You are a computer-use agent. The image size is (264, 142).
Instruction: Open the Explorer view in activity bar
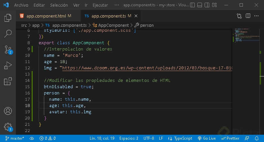coord(8,18)
